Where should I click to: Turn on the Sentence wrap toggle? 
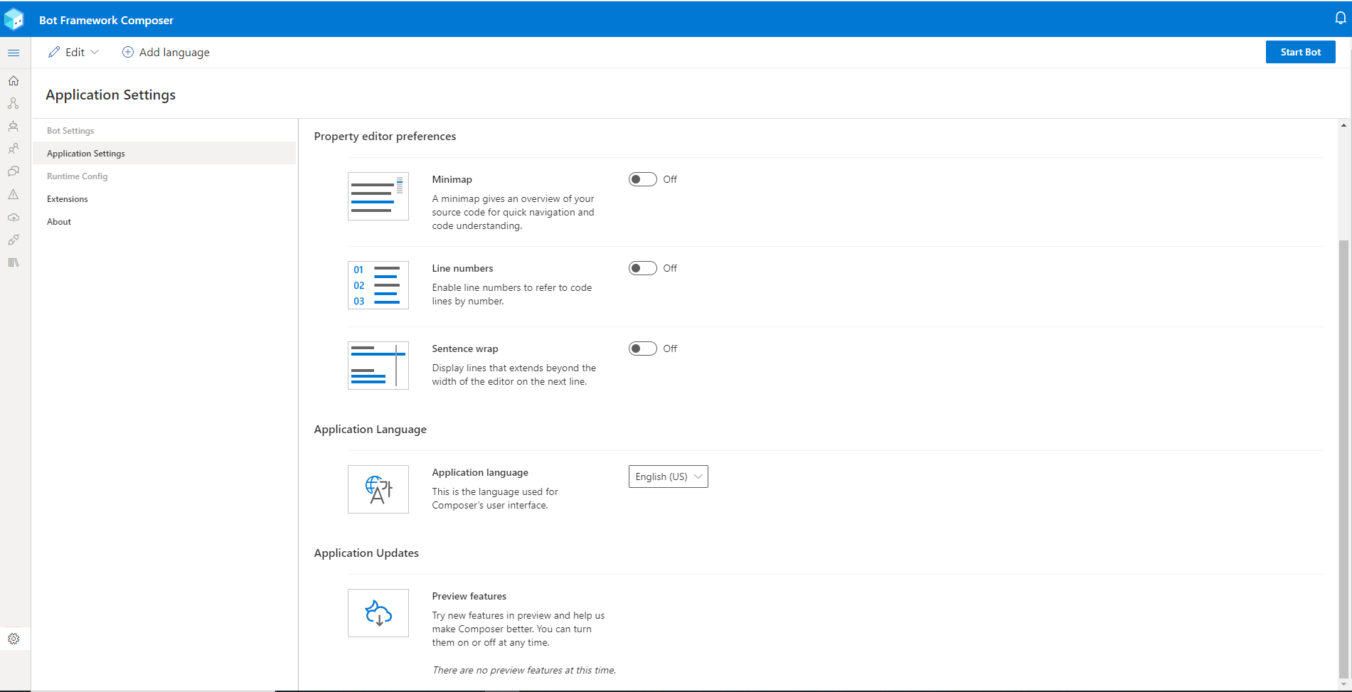coord(642,348)
